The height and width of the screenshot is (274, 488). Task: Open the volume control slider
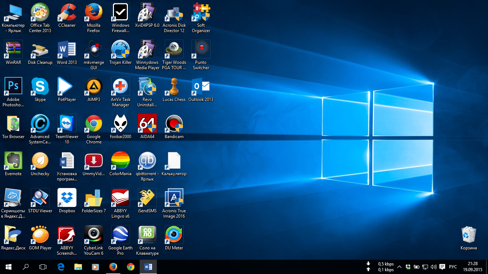point(434,267)
